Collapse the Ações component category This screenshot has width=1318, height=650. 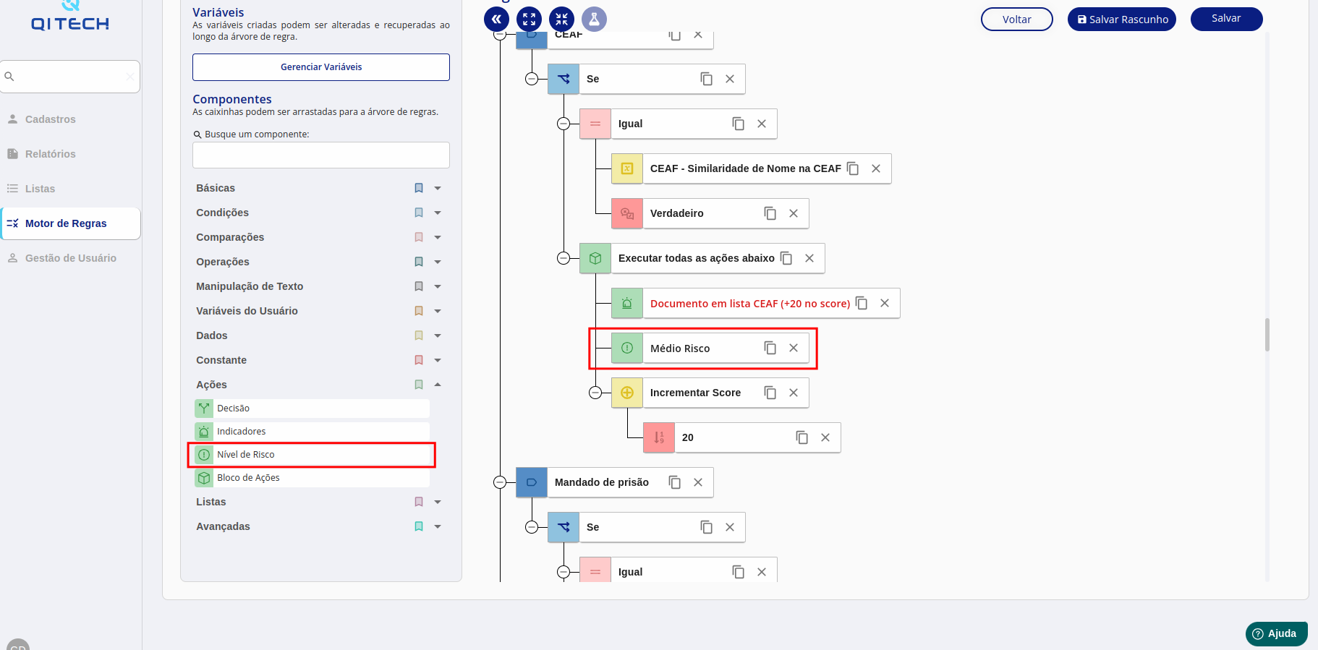(x=438, y=385)
